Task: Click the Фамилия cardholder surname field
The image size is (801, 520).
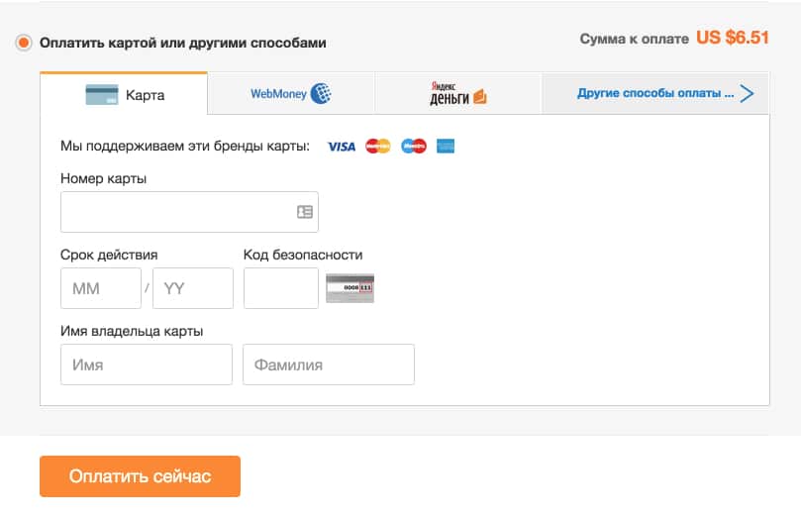Action: tap(329, 364)
